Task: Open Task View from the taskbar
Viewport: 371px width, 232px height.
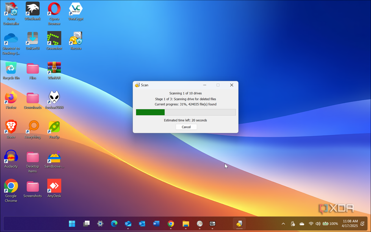Action: point(86,224)
